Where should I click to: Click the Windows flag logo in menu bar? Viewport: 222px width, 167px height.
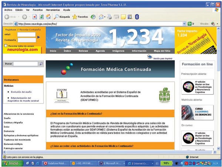(216, 10)
